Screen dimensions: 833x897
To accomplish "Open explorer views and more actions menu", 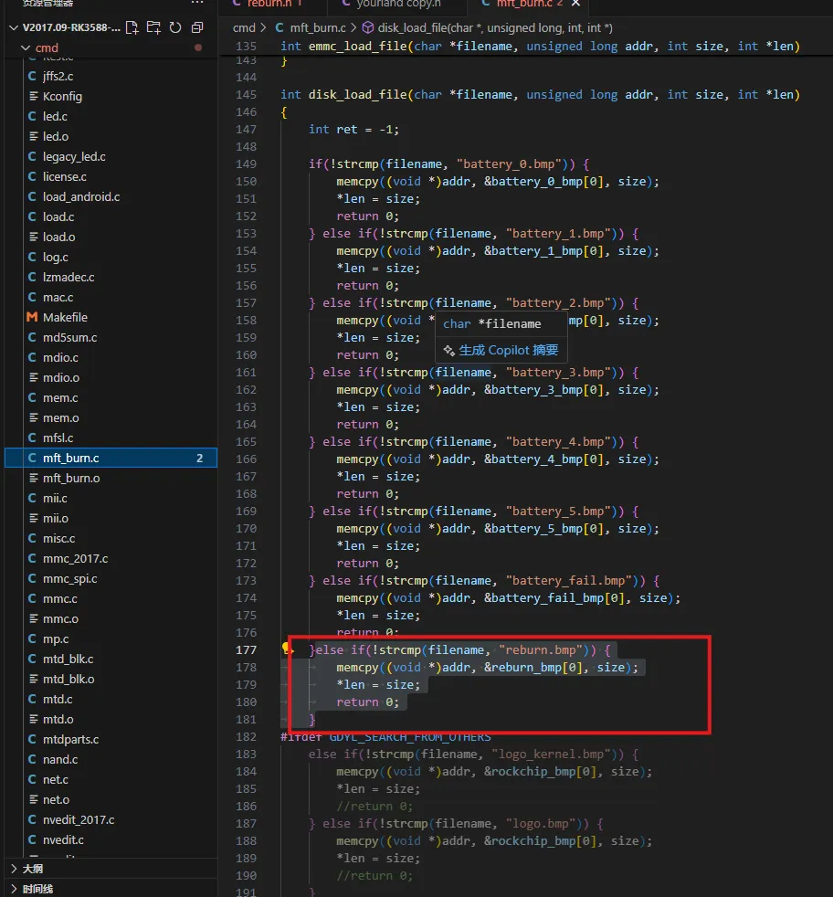I will pos(197,3).
